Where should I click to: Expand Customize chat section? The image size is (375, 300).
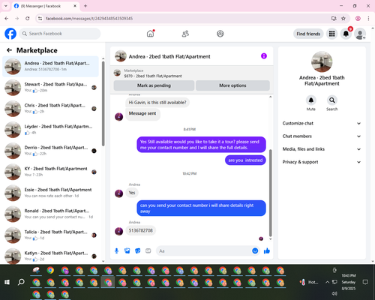[322, 123]
